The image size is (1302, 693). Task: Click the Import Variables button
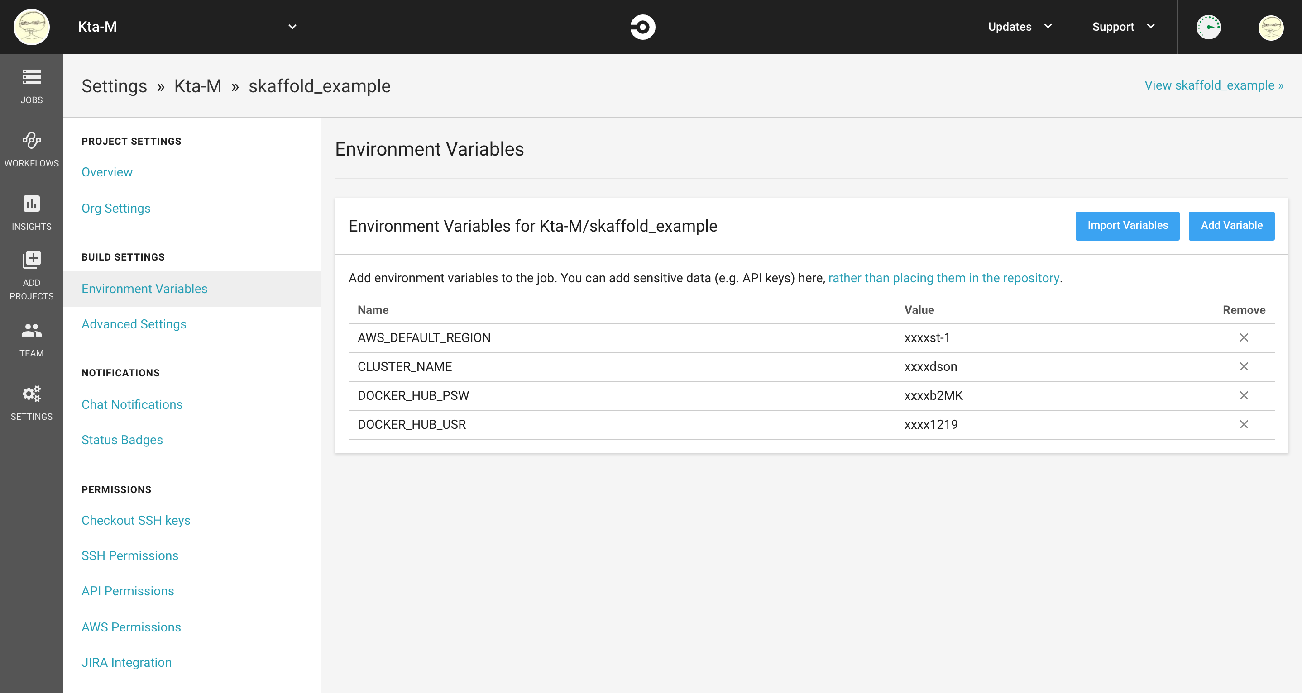1127,226
